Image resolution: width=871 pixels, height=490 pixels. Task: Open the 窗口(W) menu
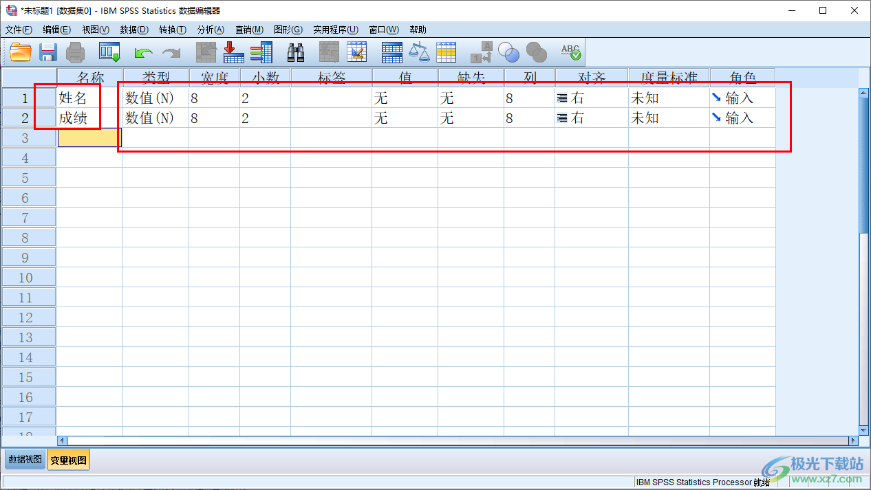[x=384, y=30]
